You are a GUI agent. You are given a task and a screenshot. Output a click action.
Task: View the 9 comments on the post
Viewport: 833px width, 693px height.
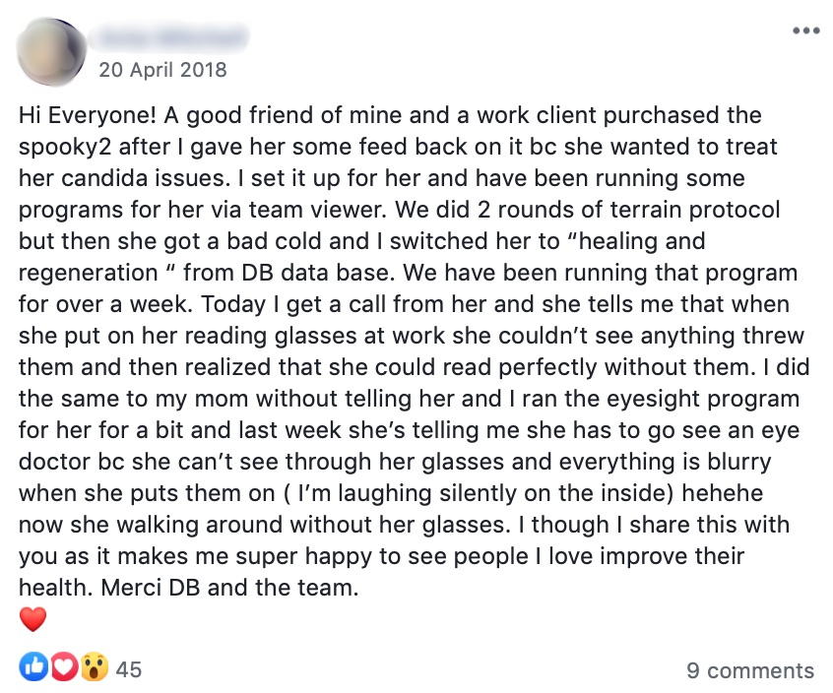pyautogui.click(x=750, y=670)
